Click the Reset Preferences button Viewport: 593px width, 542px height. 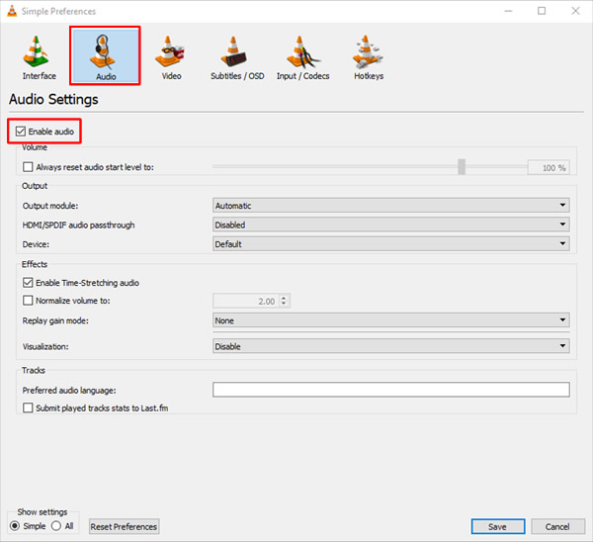[124, 526]
